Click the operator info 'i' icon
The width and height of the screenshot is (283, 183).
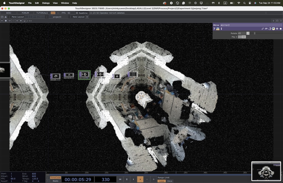click(x=221, y=29)
